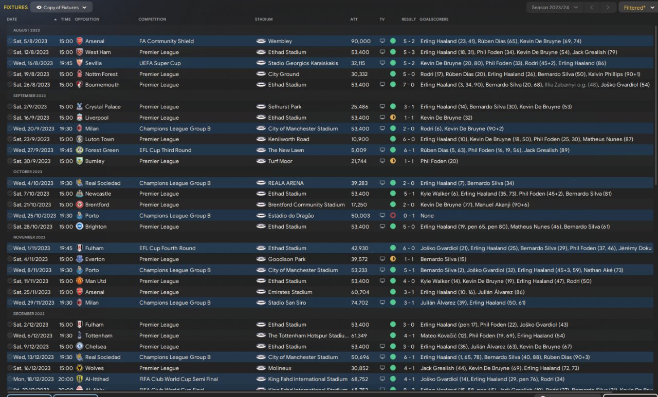The image size is (658, 397).
Task: Click the Brentford club badge
Action: (x=79, y=204)
